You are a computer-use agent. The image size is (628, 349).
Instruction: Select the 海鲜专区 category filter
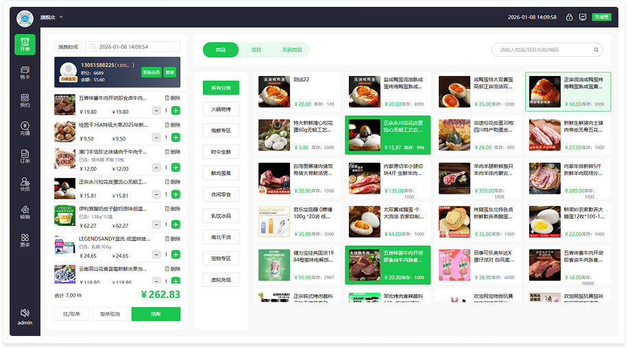[221, 130]
